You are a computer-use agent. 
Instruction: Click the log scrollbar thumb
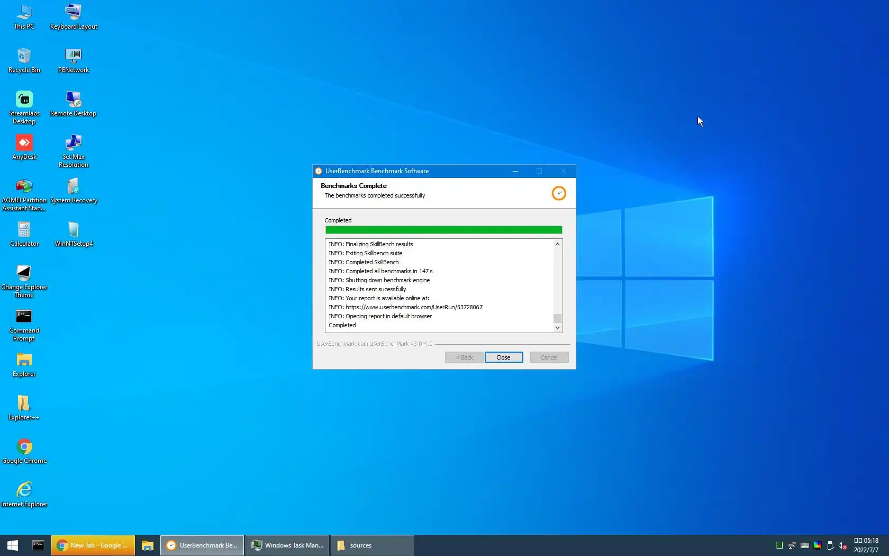(557, 318)
